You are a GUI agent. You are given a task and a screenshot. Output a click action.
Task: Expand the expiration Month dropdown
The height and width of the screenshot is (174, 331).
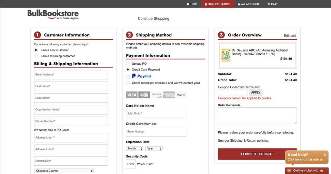tap(134, 149)
